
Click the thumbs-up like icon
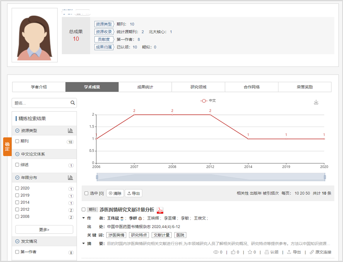233,252
